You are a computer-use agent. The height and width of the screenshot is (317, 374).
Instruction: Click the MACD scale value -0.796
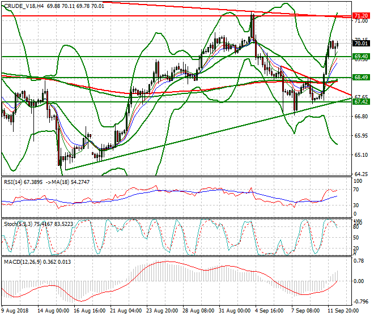[360, 302]
